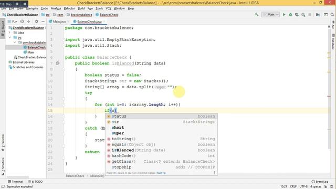Open the Structure side tool window
Viewport: 336px width, 189px height.
click(x=3, y=166)
